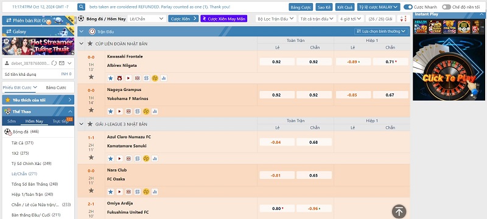
Task: Open the Tất cả trận đấu dropdown
Action: coord(317,19)
